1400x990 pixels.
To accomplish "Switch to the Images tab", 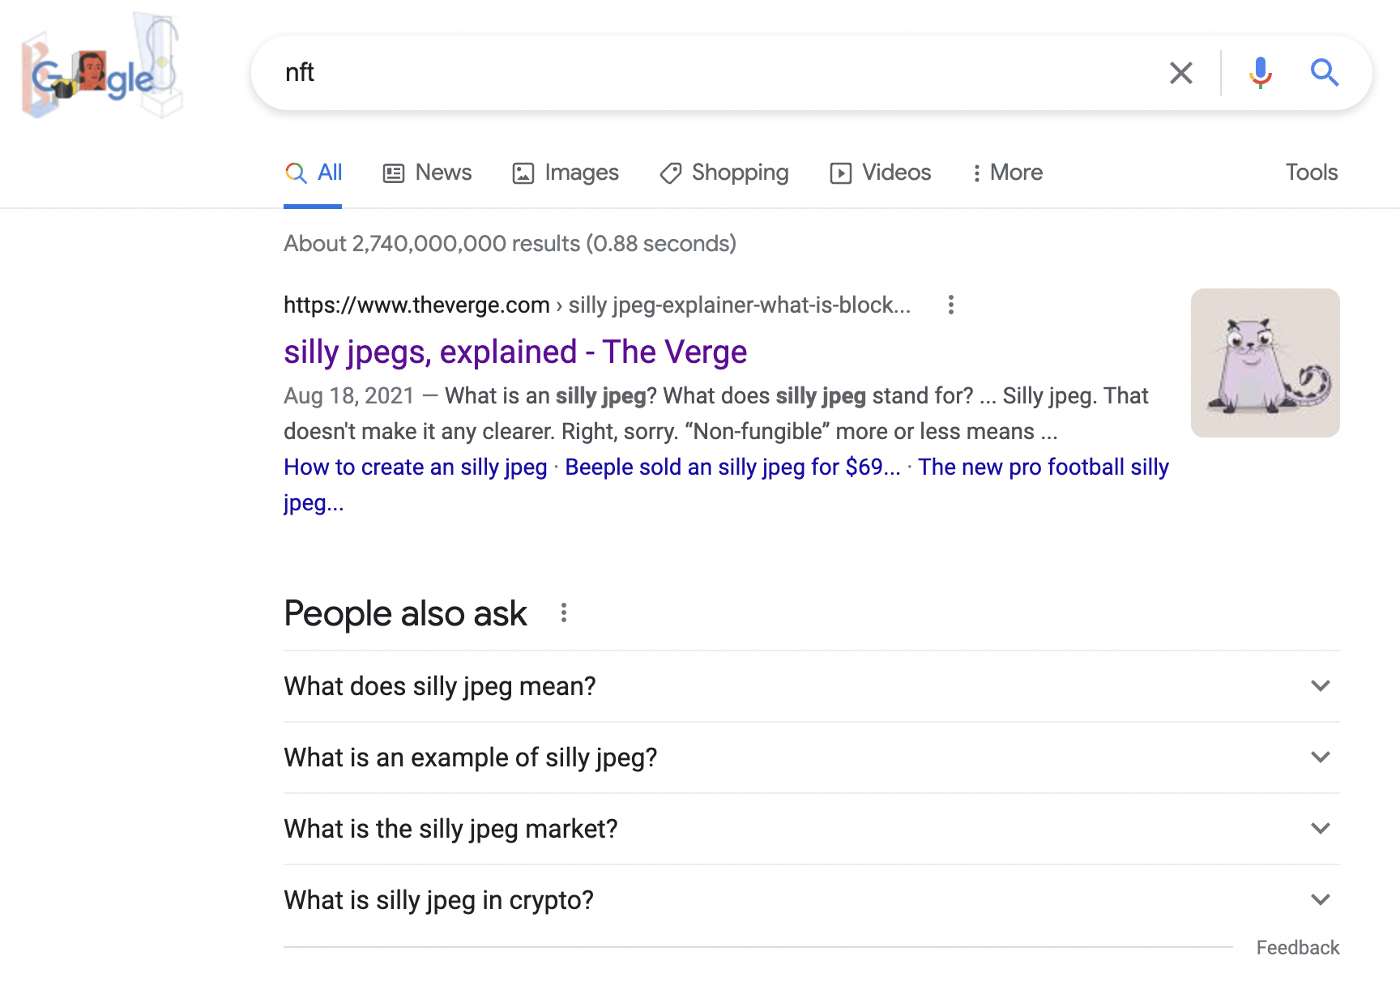I will click(x=566, y=173).
